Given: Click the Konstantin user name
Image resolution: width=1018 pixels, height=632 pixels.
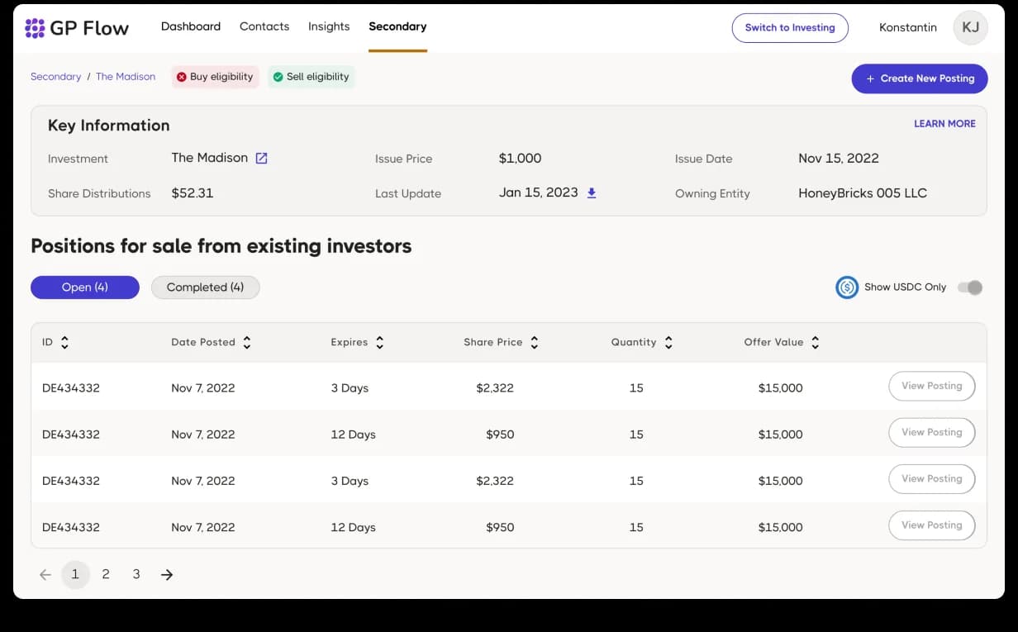Looking at the screenshot, I should click(x=908, y=27).
